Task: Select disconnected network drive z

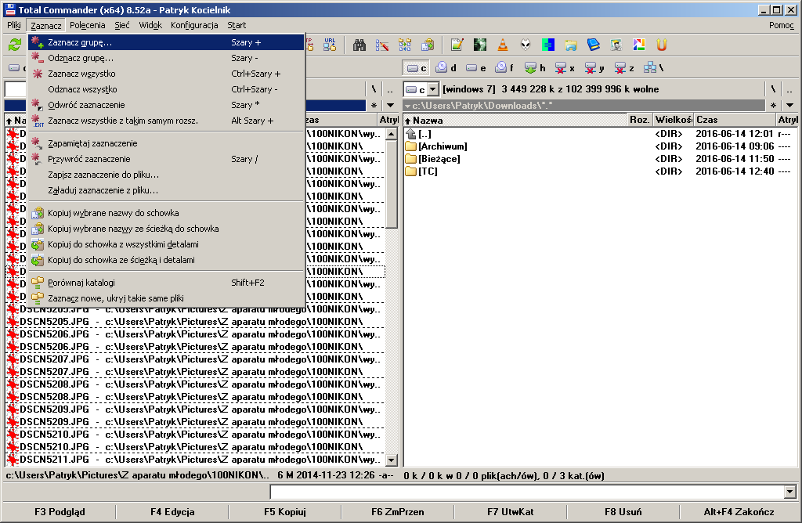Action: click(x=624, y=68)
